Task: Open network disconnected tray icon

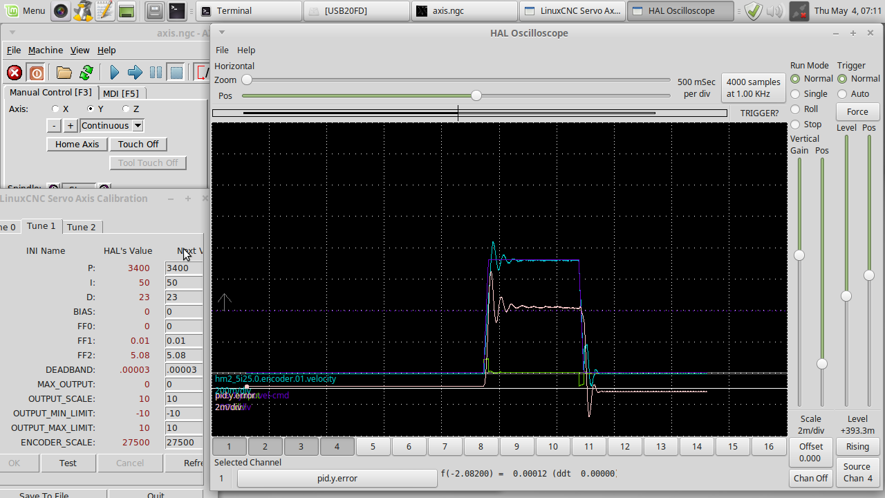Action: click(x=799, y=10)
